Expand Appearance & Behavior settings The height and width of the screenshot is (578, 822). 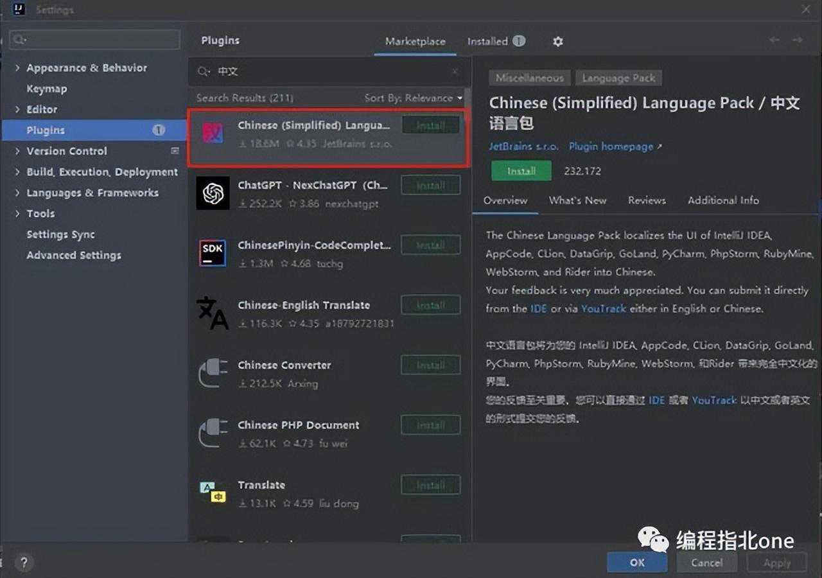(x=17, y=68)
